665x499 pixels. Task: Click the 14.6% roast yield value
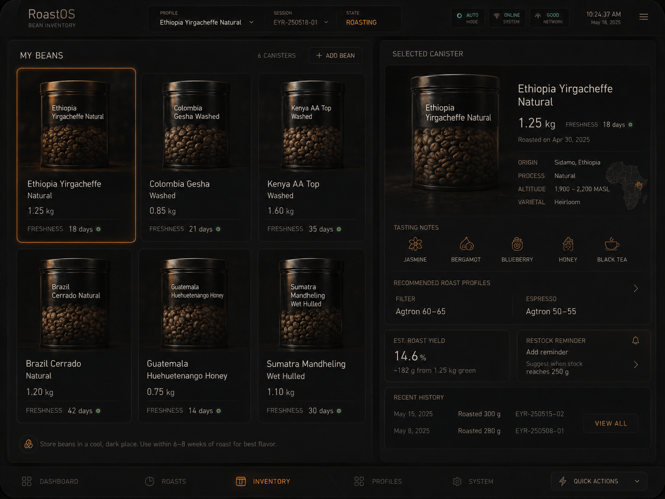(410, 356)
